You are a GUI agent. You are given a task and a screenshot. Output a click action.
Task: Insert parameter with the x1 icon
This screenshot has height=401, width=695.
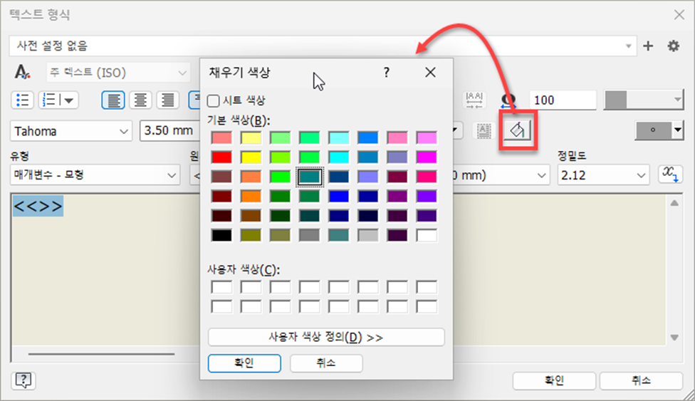(670, 175)
